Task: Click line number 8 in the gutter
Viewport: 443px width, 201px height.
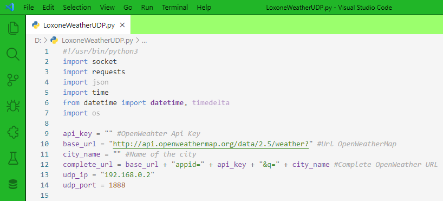Action: [47, 124]
